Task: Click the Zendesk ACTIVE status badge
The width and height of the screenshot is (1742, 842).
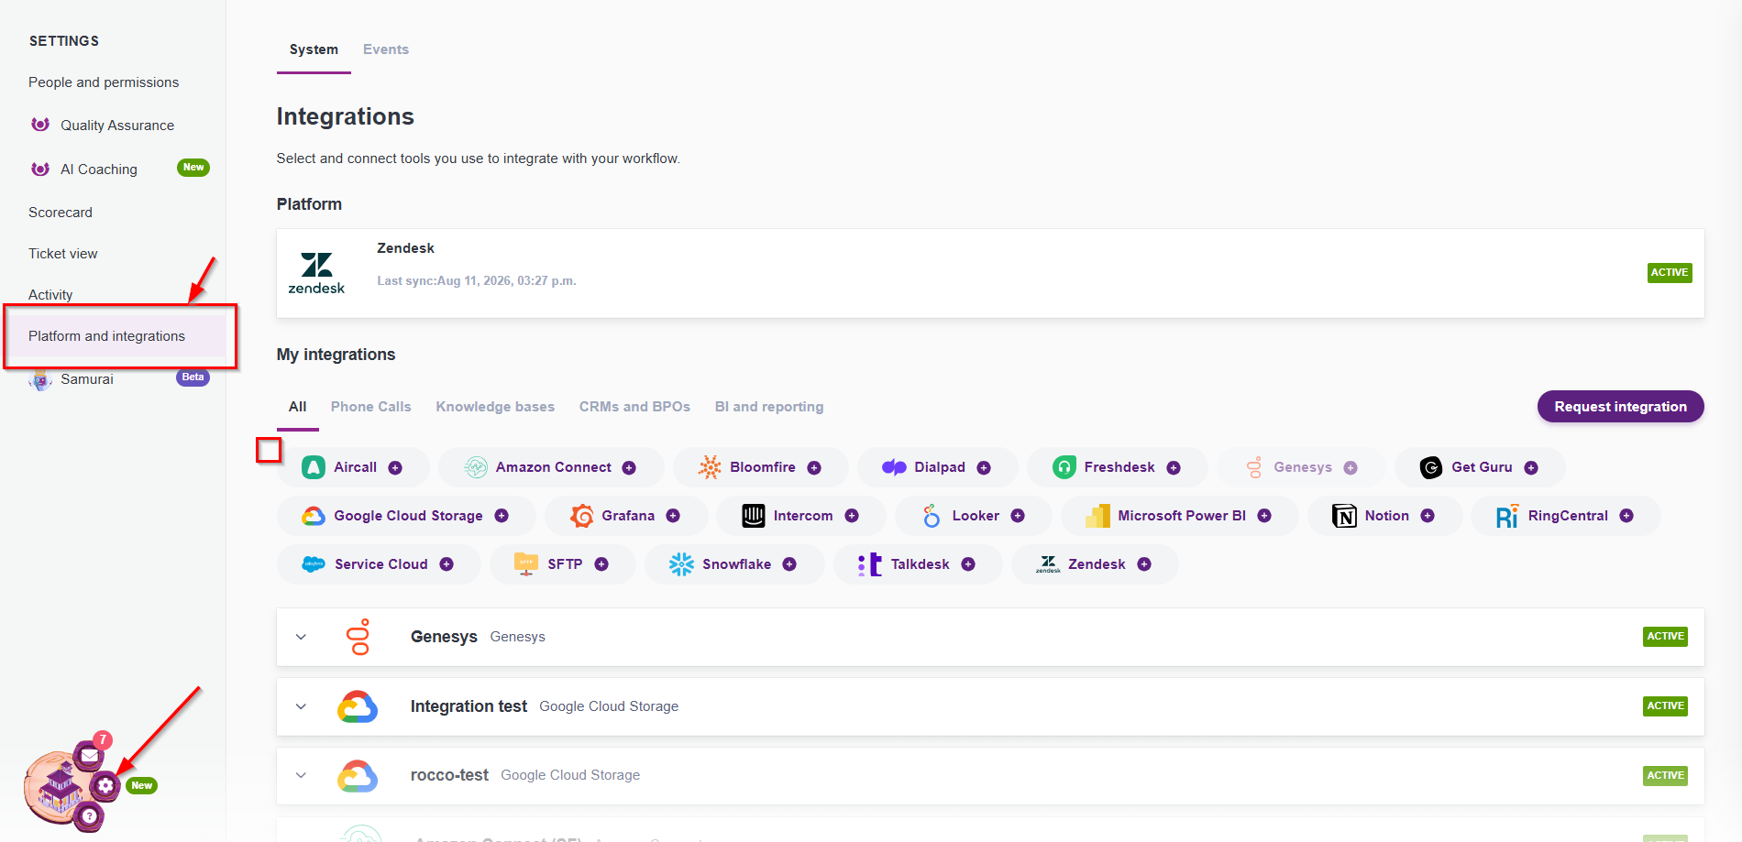Action: 1670,273
